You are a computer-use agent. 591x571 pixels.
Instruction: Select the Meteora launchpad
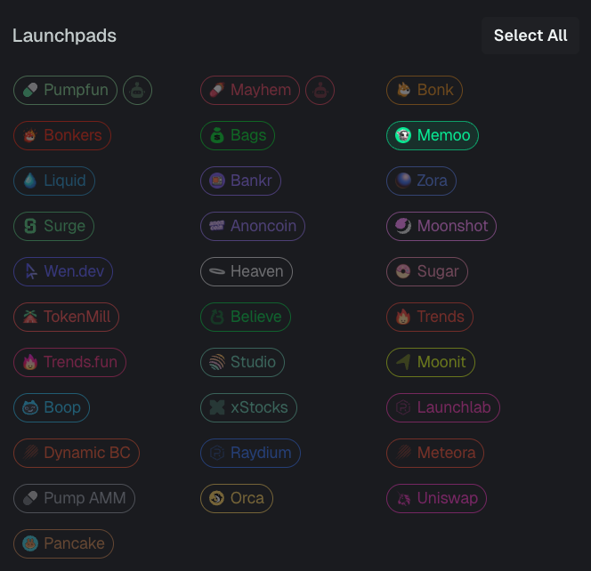click(435, 453)
